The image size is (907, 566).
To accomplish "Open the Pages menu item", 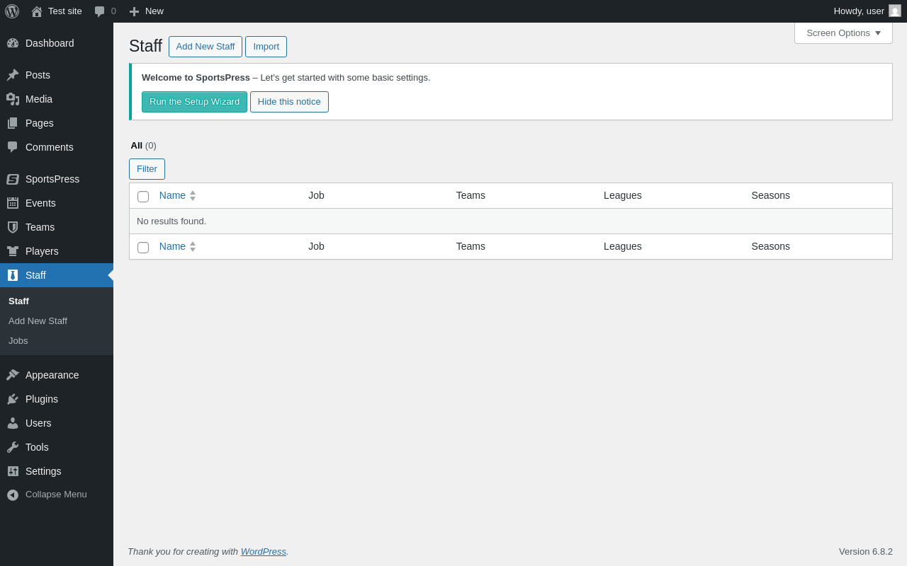I will click(57, 123).
